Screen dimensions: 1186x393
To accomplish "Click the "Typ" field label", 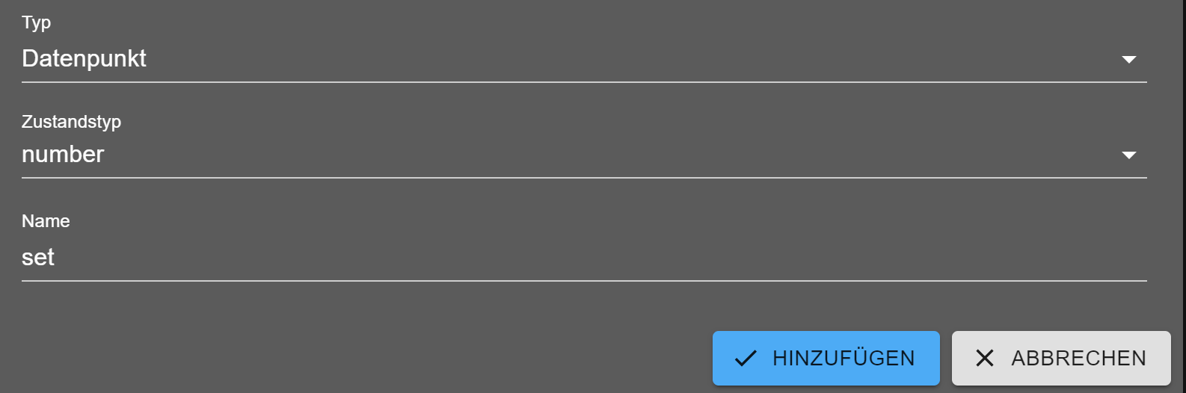I will coord(36,22).
